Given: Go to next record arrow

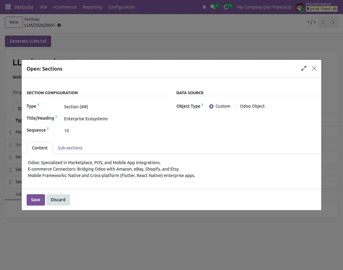Looking at the screenshot, I should tap(333, 22).
